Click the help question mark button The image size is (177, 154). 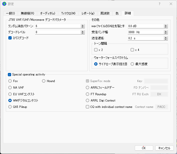(x=159, y=4)
